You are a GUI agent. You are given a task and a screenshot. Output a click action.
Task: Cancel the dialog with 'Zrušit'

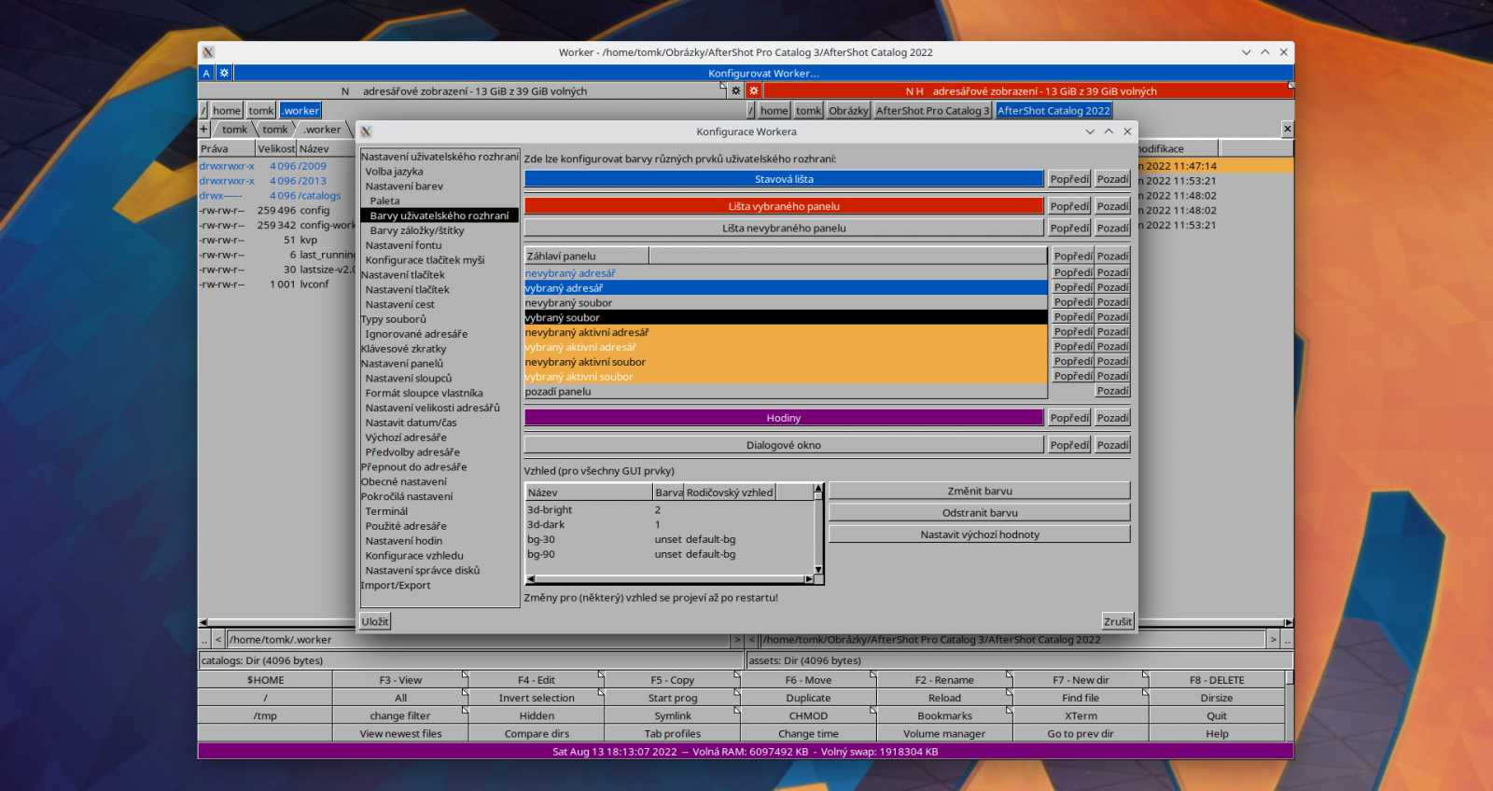(1118, 621)
